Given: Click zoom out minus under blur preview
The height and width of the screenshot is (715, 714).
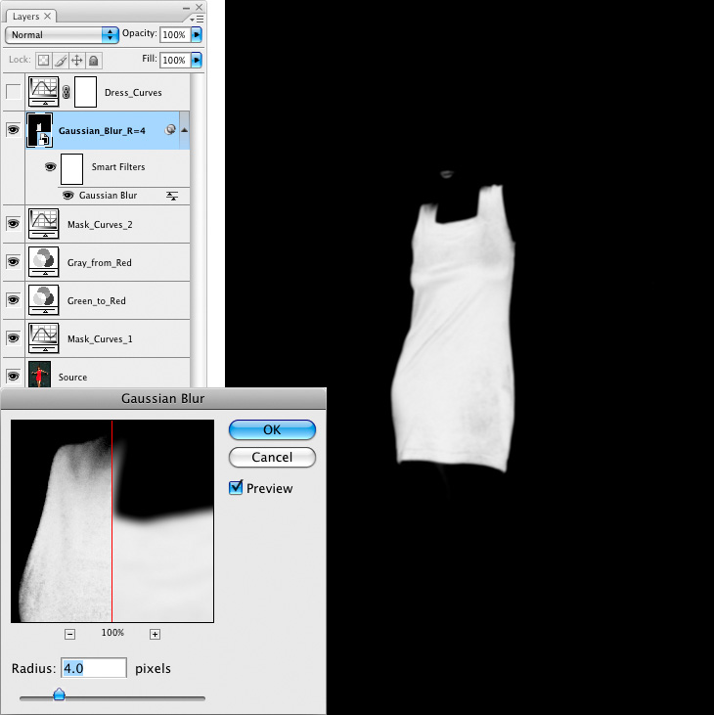Looking at the screenshot, I should 69,634.
